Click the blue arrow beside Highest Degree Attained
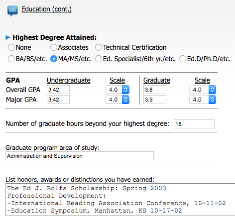Screen dimensions: 235x220 [8, 37]
